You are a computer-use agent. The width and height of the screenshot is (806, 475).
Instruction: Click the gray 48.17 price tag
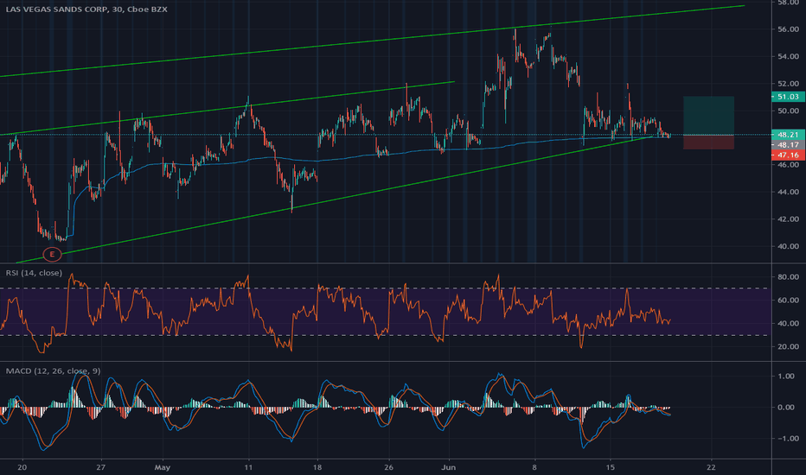(x=788, y=145)
